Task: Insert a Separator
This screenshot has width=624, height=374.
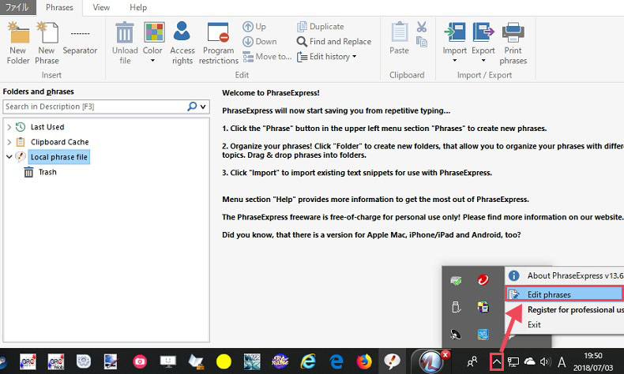Action: tap(80, 43)
